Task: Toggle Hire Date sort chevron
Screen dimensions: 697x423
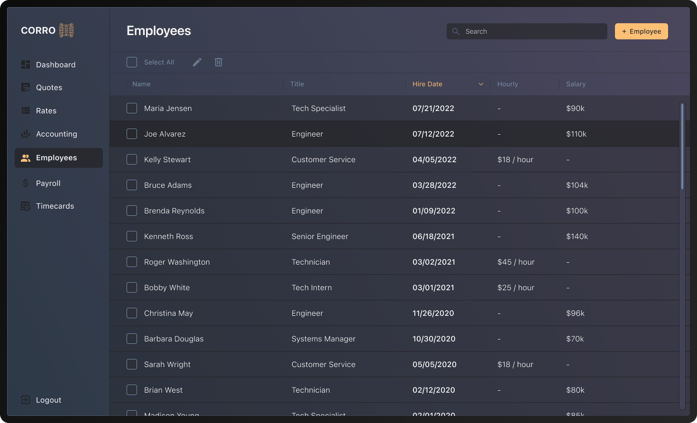Action: (x=481, y=84)
